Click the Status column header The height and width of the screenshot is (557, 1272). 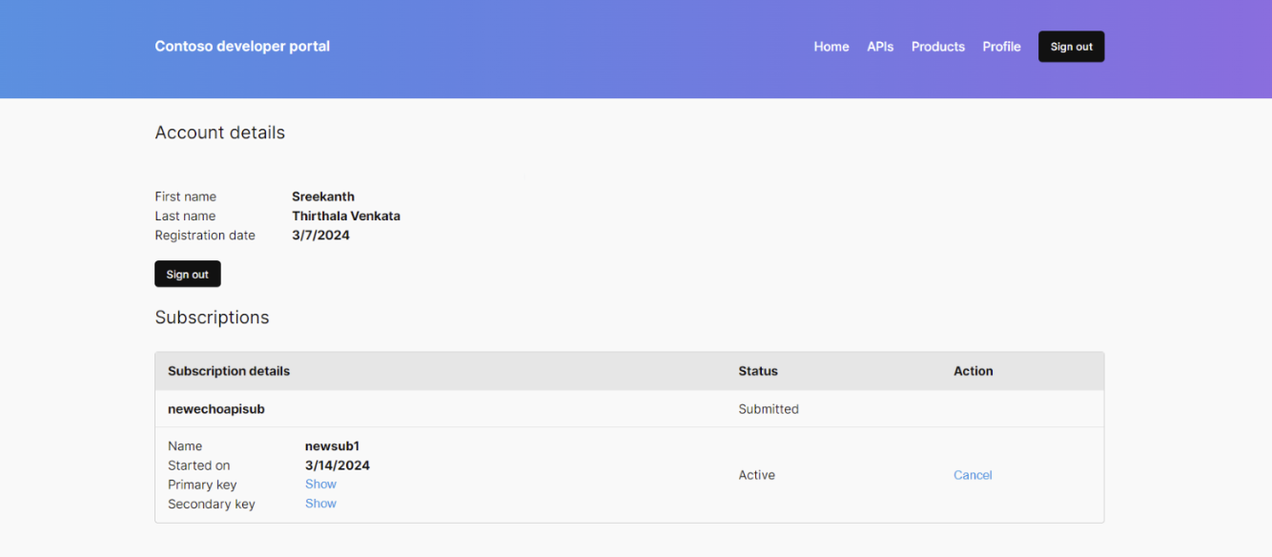coord(757,371)
